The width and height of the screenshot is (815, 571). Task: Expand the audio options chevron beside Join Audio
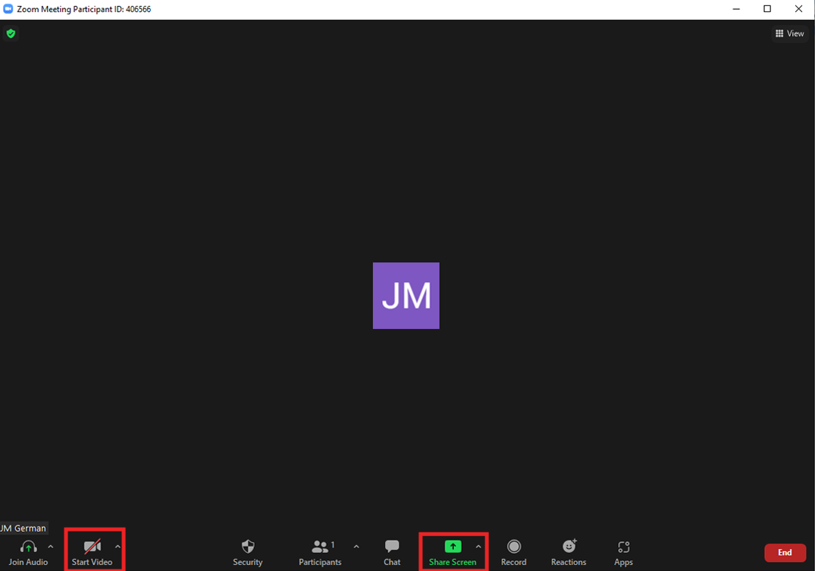pos(51,547)
